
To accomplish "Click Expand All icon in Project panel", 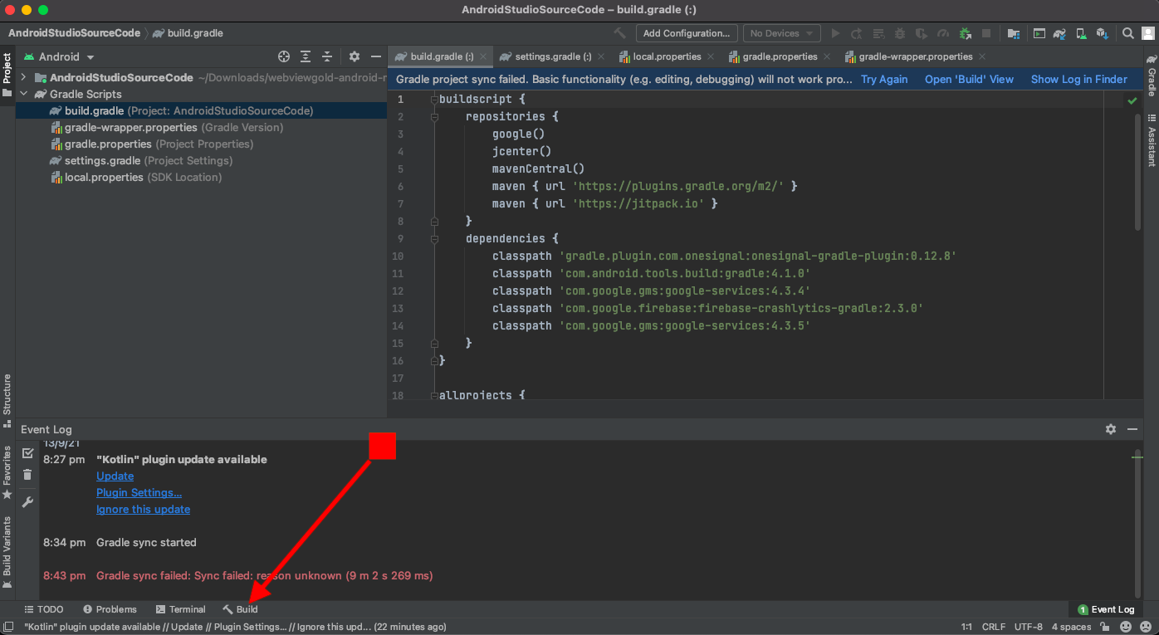I will (x=306, y=56).
